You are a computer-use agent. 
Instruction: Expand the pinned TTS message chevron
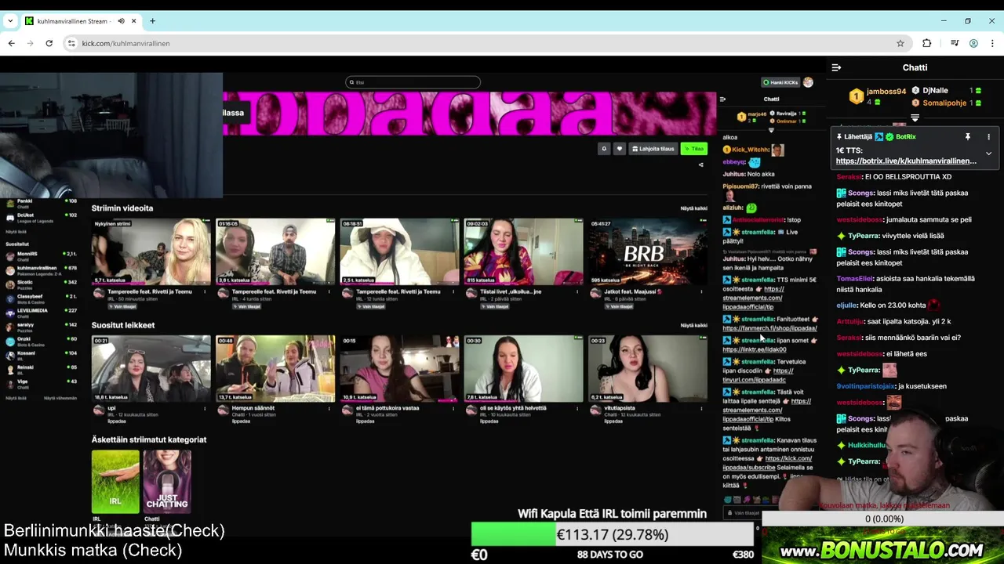[988, 154]
